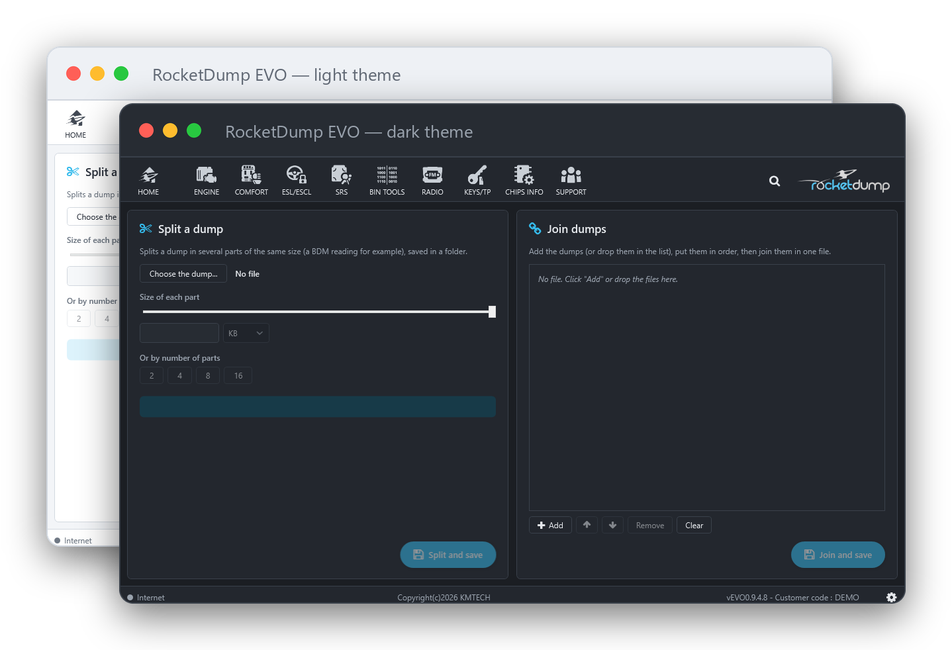952x650 pixels.
Task: Select 4 parts in the light theme window
Action: (107, 319)
